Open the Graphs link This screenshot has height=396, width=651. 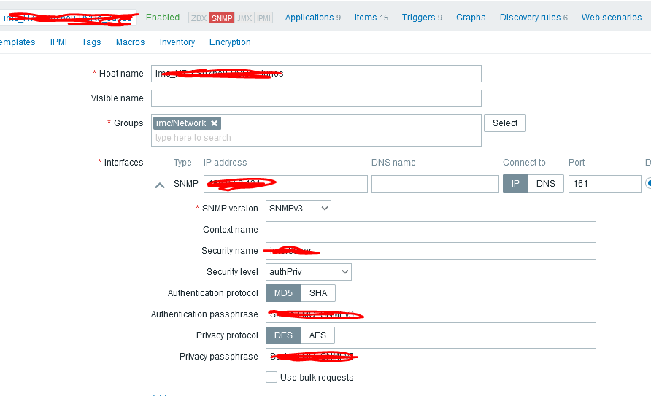(x=471, y=18)
